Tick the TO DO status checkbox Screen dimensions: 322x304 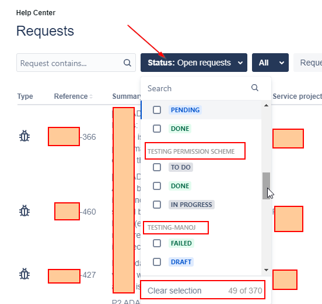tap(157, 167)
